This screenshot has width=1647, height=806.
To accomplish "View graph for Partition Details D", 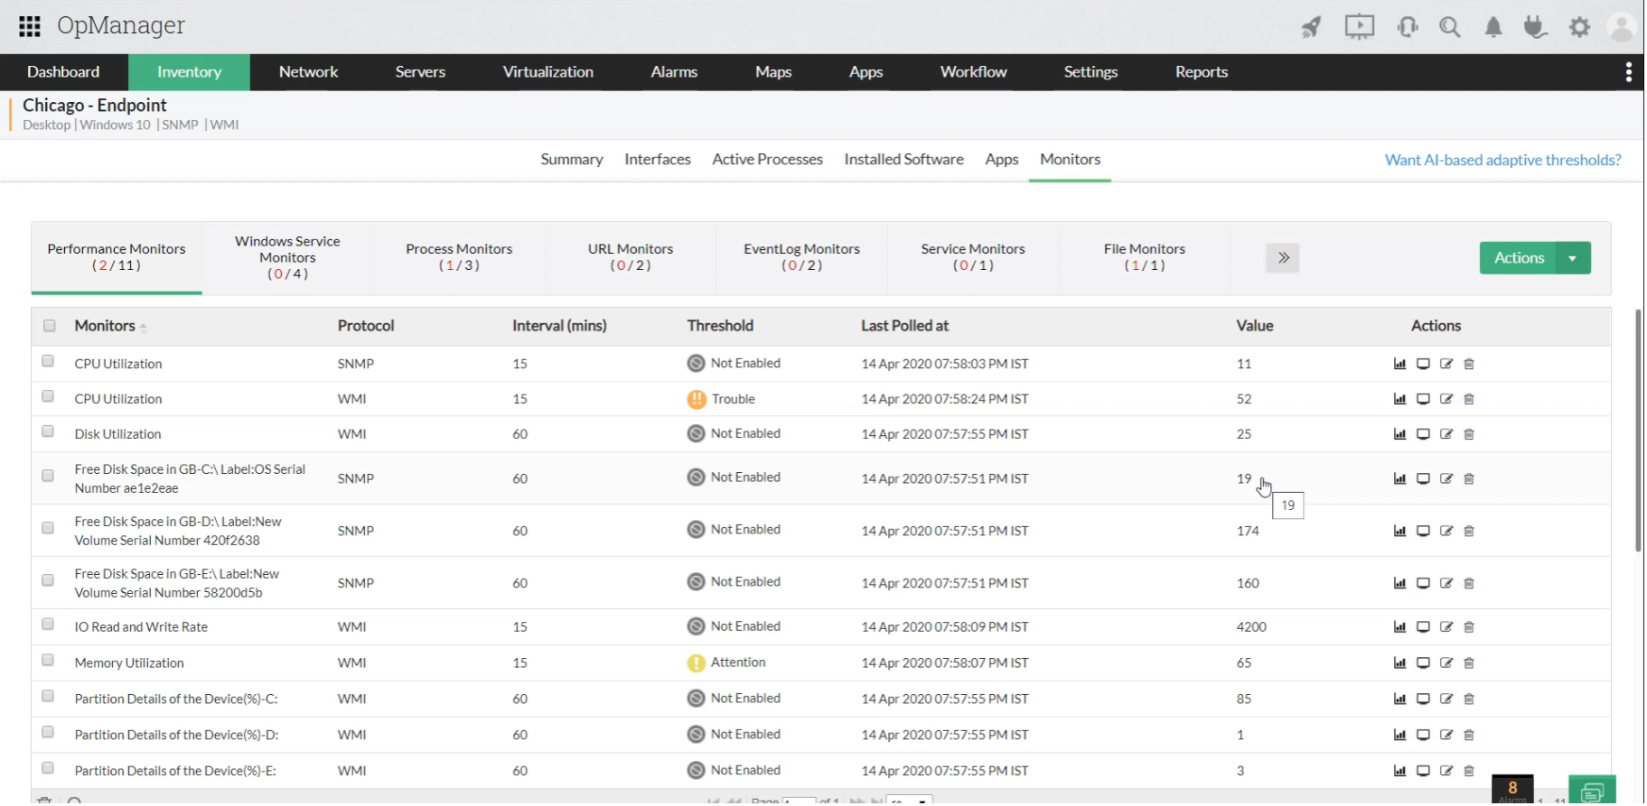I will point(1399,736).
